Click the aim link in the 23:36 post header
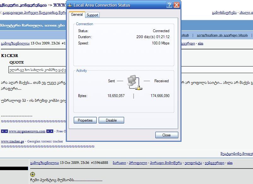This screenshot has width=253, height=184. (230, 163)
